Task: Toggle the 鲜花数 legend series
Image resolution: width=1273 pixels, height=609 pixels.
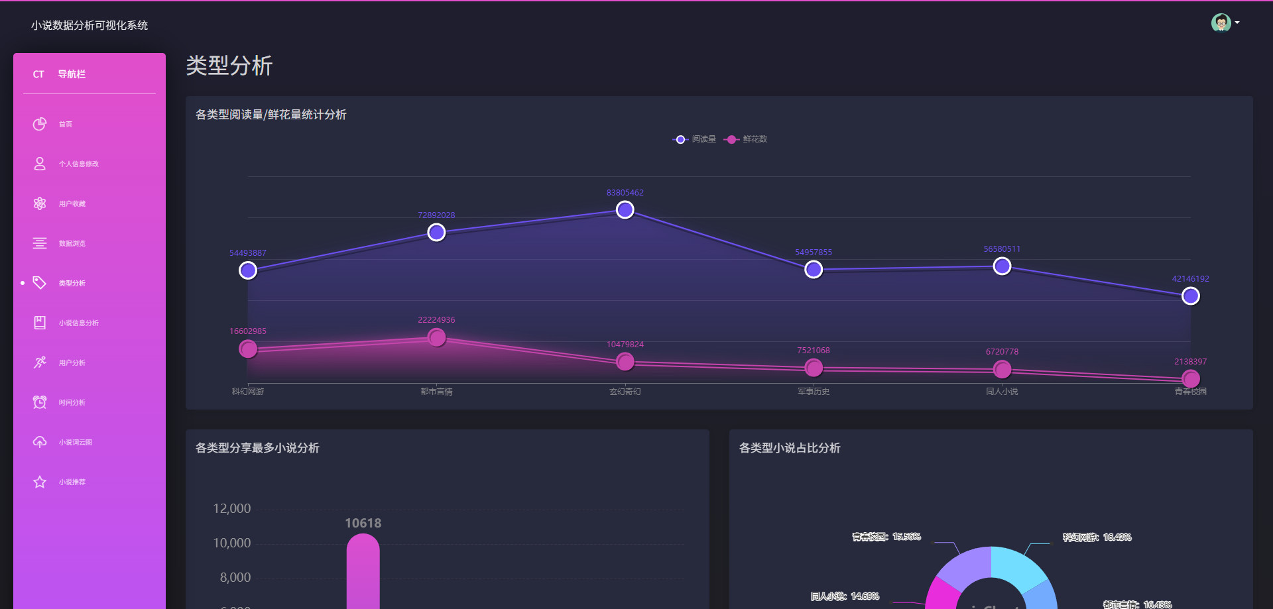Action: (x=745, y=139)
